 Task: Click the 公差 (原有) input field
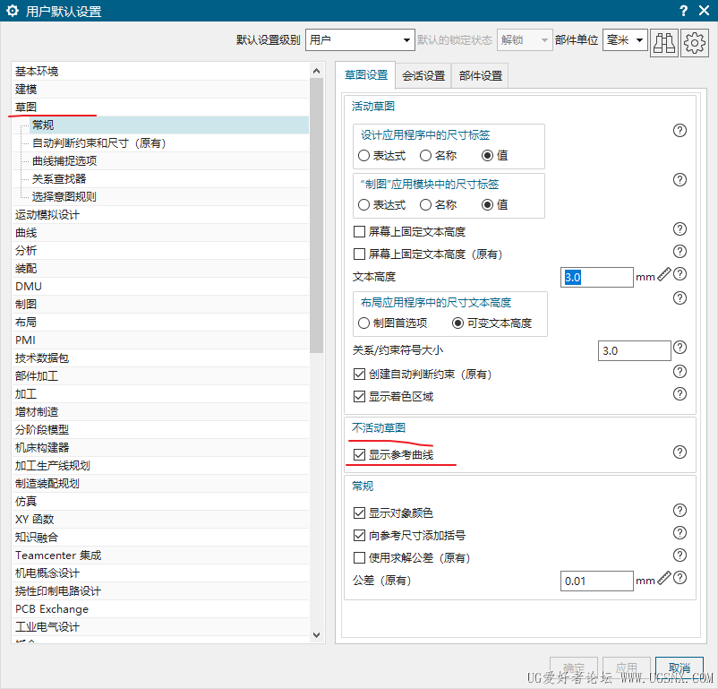coord(596,581)
